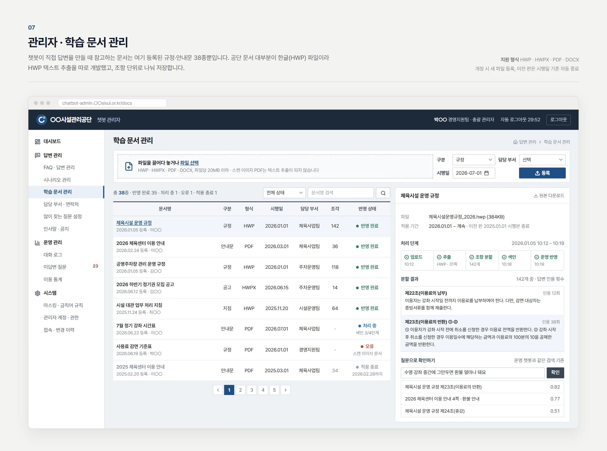This screenshot has width=607, height=451.
Task: Open the 전체 상태 filter dropdown
Action: click(284, 193)
